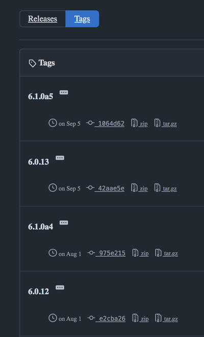
Task: Download zip for tag 6.1.0a5
Action: tap(143, 124)
